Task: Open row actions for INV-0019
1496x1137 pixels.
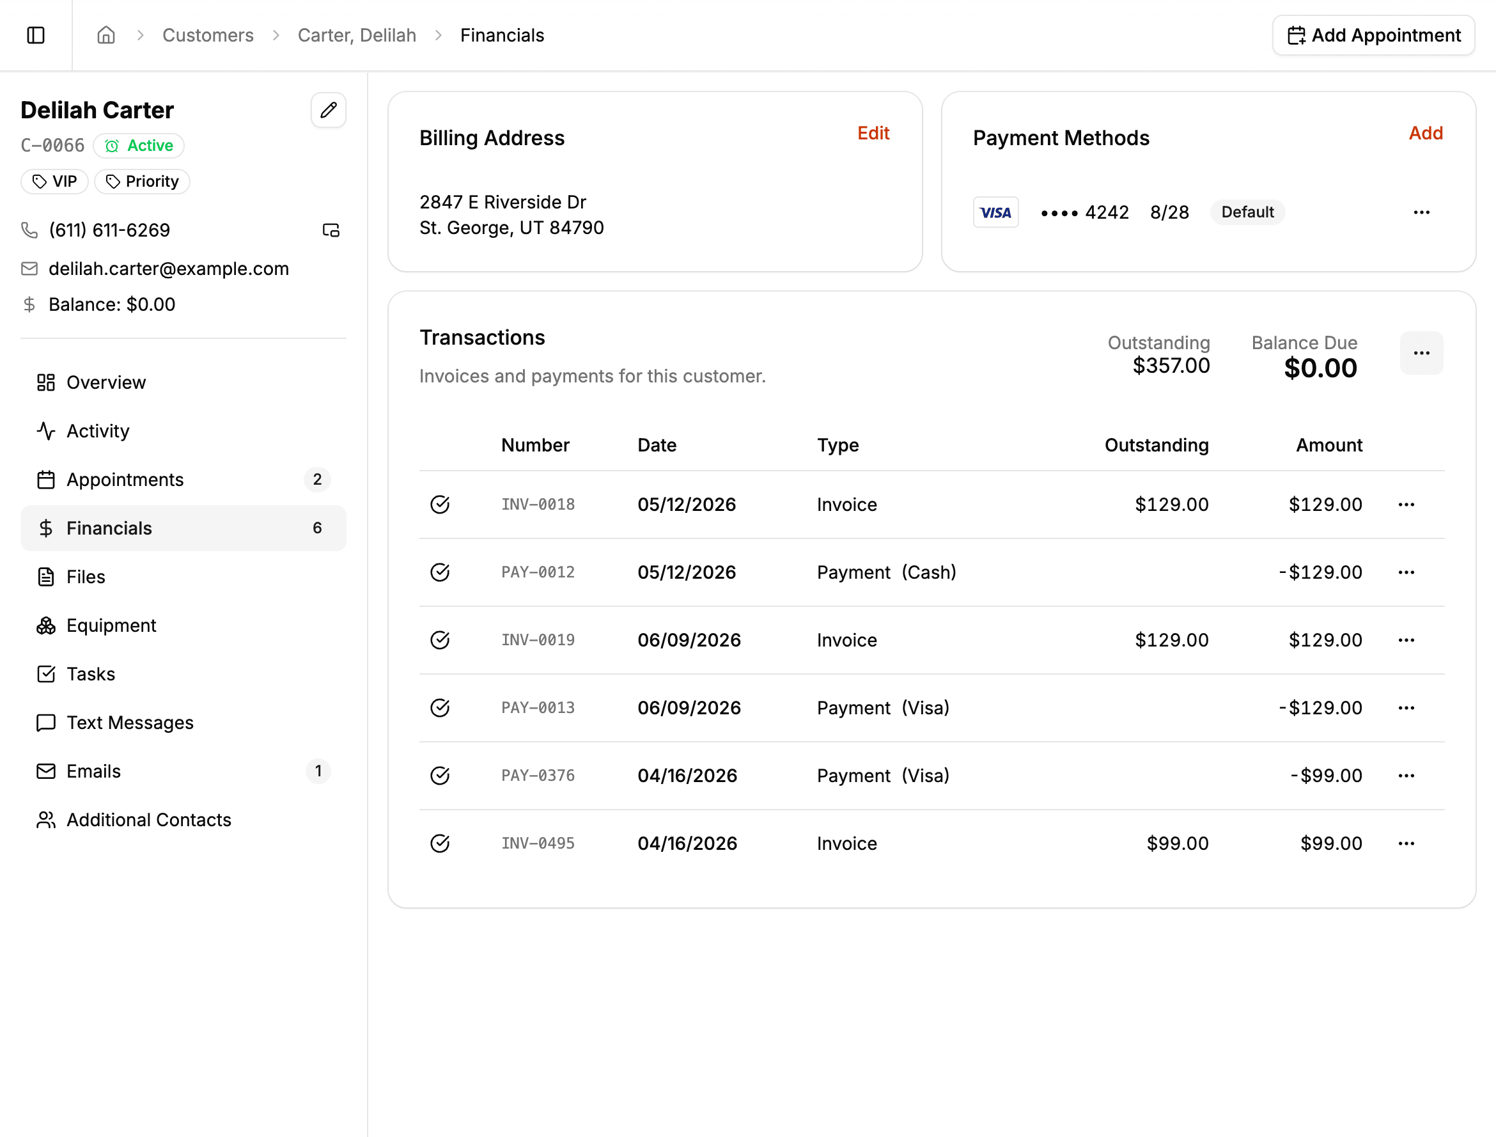Action: [1406, 640]
